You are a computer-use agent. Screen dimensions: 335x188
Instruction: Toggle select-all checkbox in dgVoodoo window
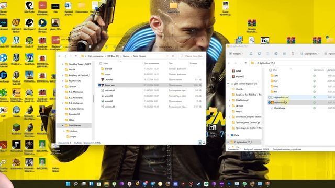pos(270,70)
